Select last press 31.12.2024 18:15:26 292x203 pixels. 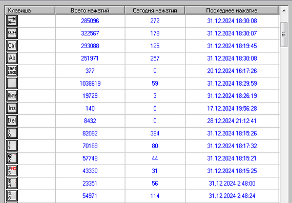click(232, 133)
